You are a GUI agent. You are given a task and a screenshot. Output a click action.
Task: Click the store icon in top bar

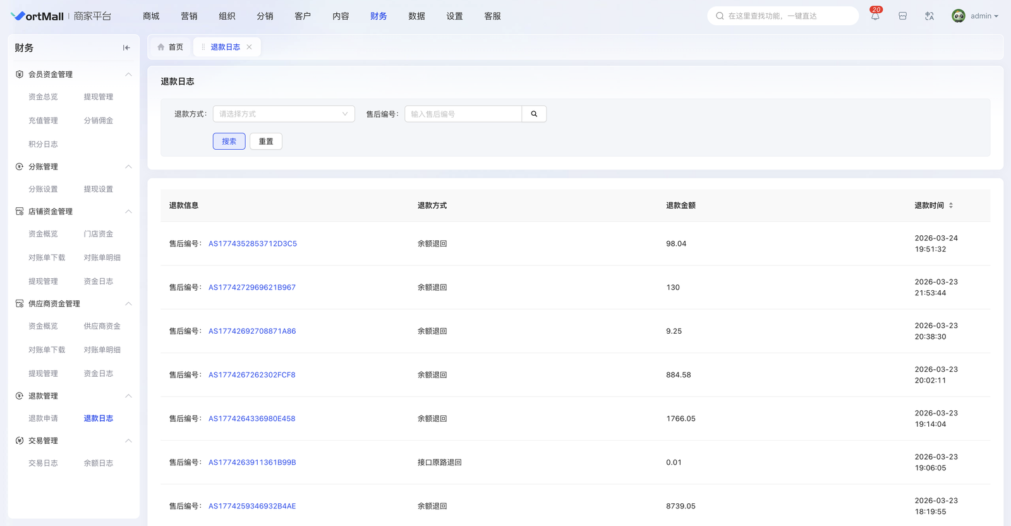(902, 16)
